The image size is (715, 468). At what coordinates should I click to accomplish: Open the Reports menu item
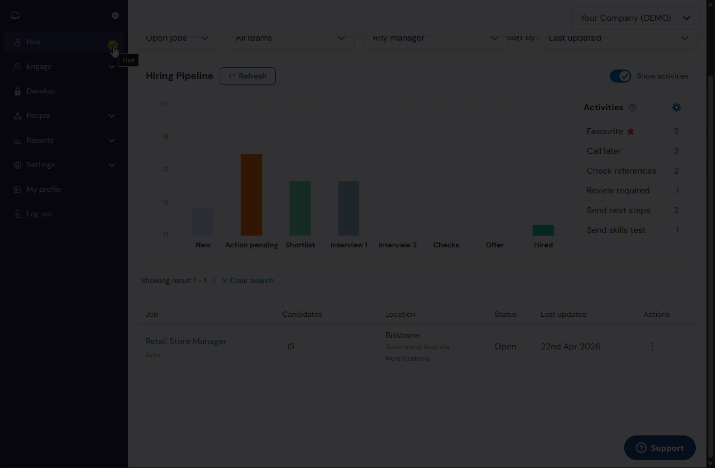point(64,140)
